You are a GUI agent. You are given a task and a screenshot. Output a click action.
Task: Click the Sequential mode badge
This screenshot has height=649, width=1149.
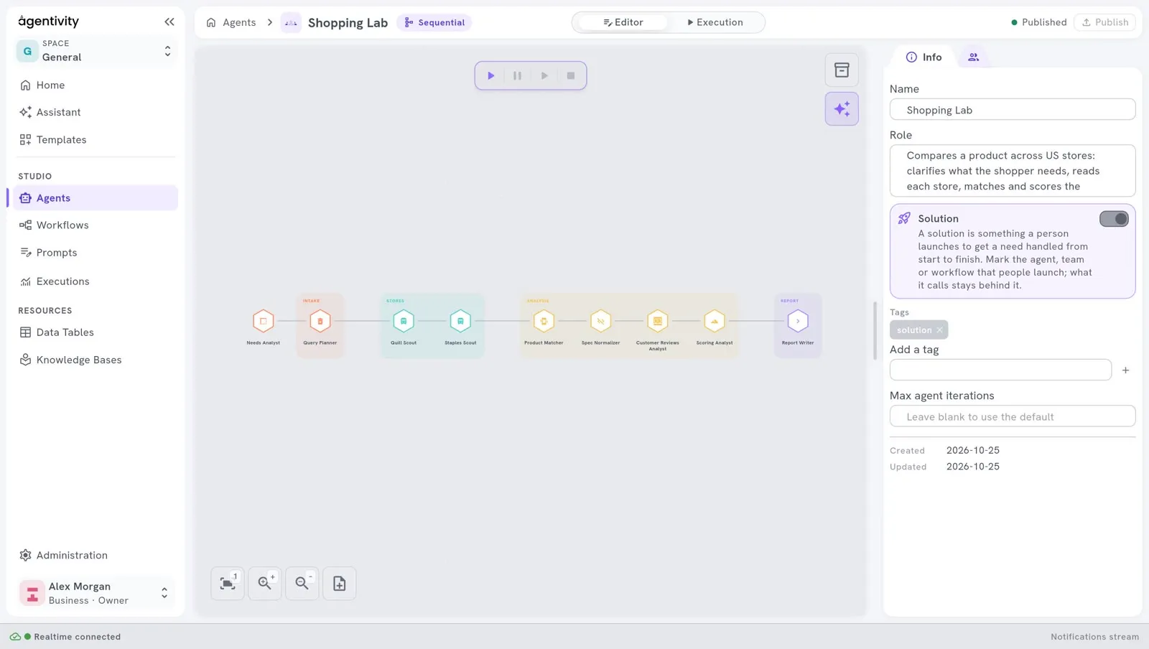click(x=434, y=22)
